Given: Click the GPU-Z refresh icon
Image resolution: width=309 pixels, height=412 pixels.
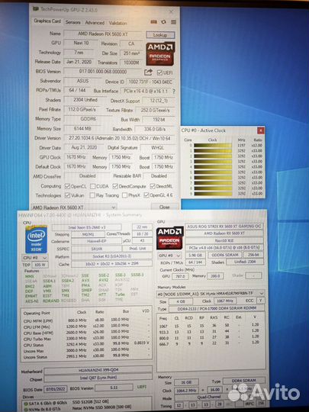Looking at the screenshot, I should coord(164,22).
